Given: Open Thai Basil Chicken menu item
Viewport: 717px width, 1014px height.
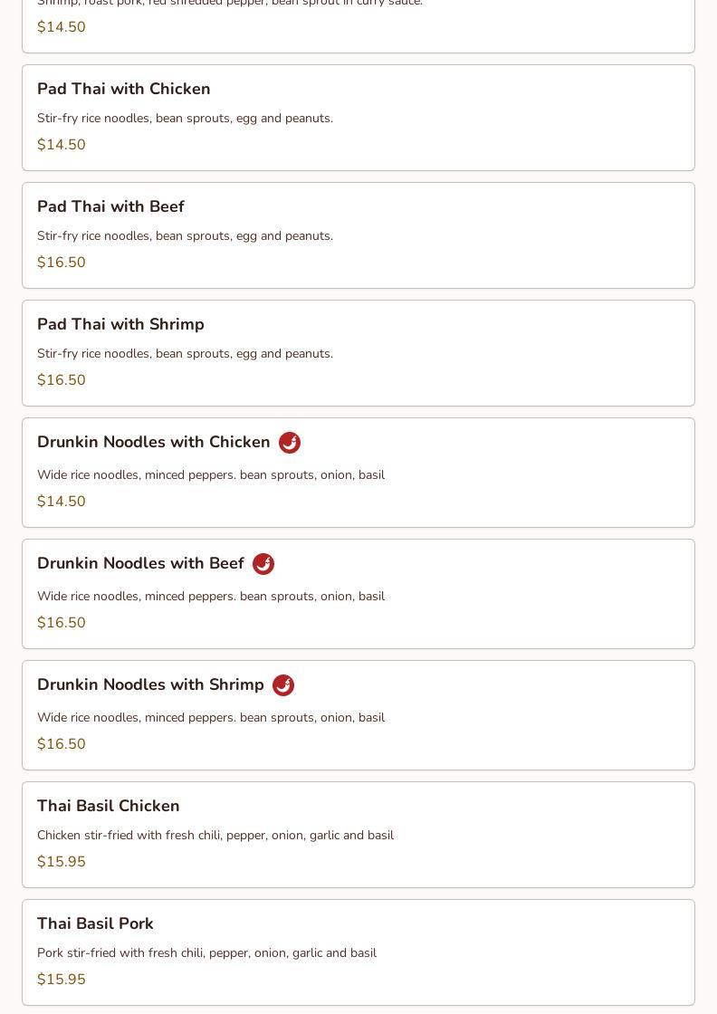Looking at the screenshot, I should click(x=358, y=835).
